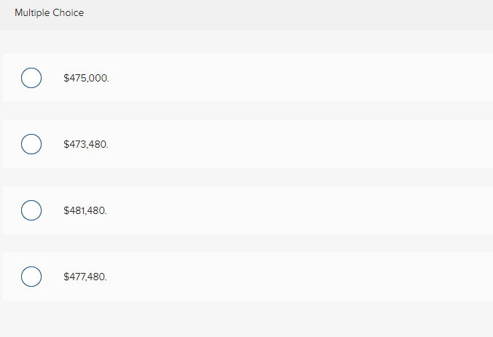
Task: Choose the $473,480 radio option
Action: coord(31,144)
